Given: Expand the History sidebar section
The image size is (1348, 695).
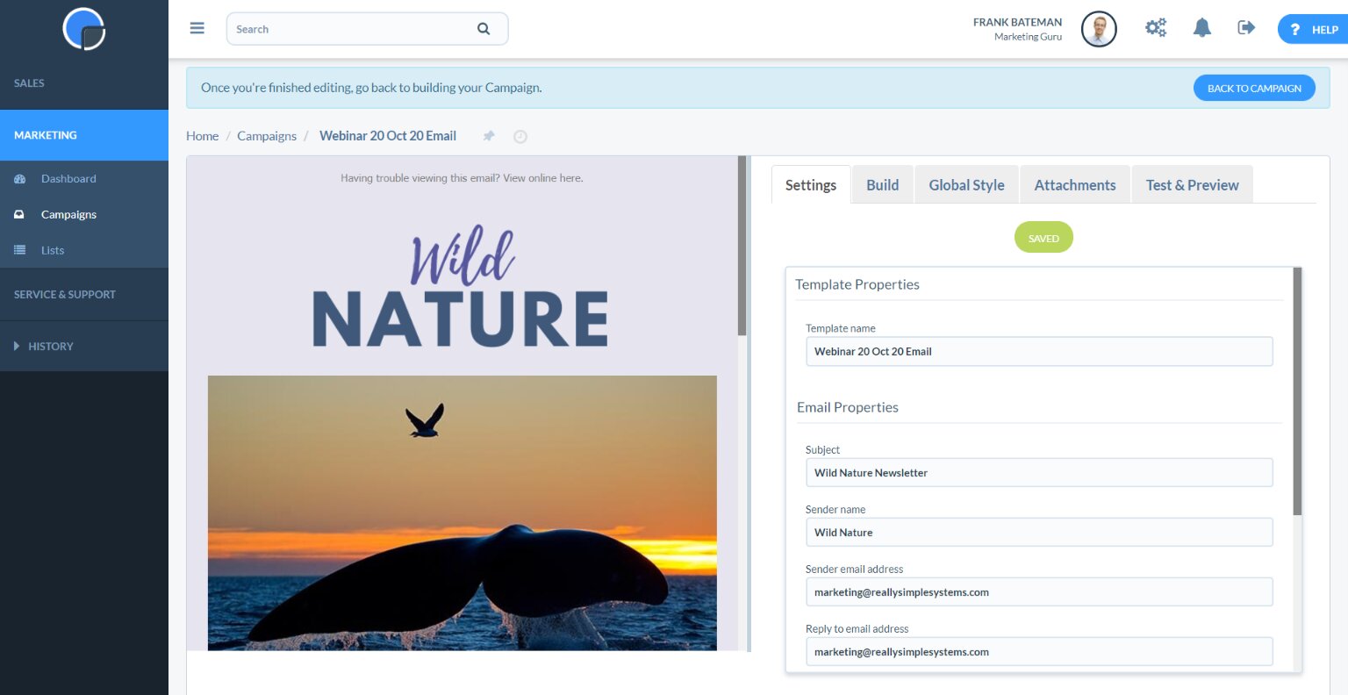Looking at the screenshot, I should (50, 347).
